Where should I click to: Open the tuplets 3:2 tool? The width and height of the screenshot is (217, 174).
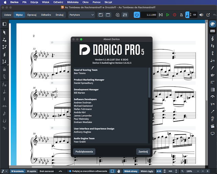coord(4,106)
